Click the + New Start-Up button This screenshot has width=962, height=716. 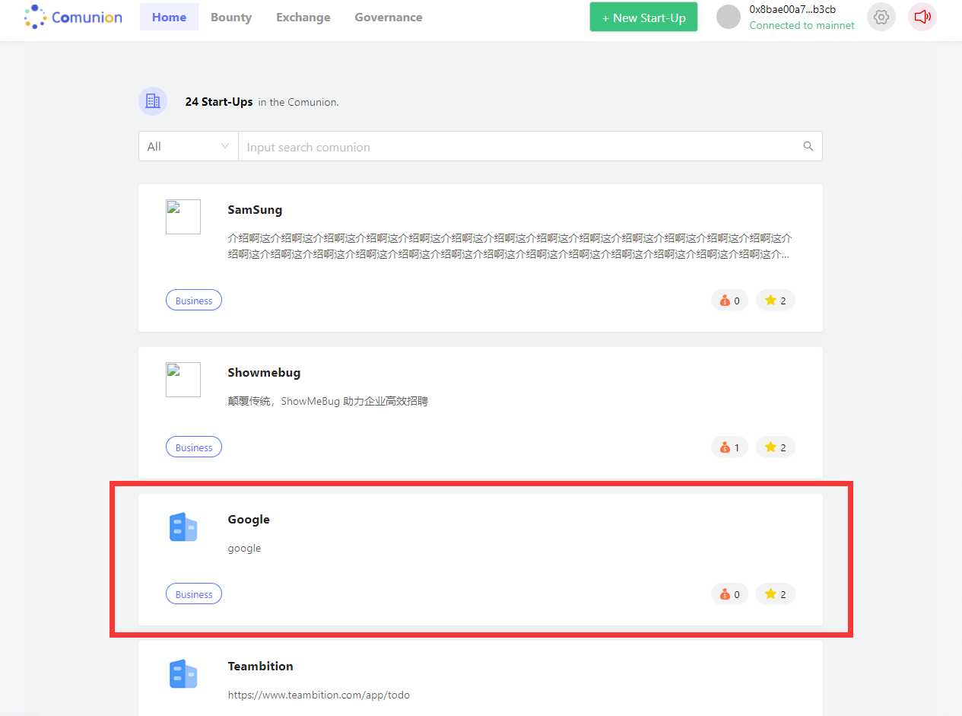pyautogui.click(x=643, y=18)
